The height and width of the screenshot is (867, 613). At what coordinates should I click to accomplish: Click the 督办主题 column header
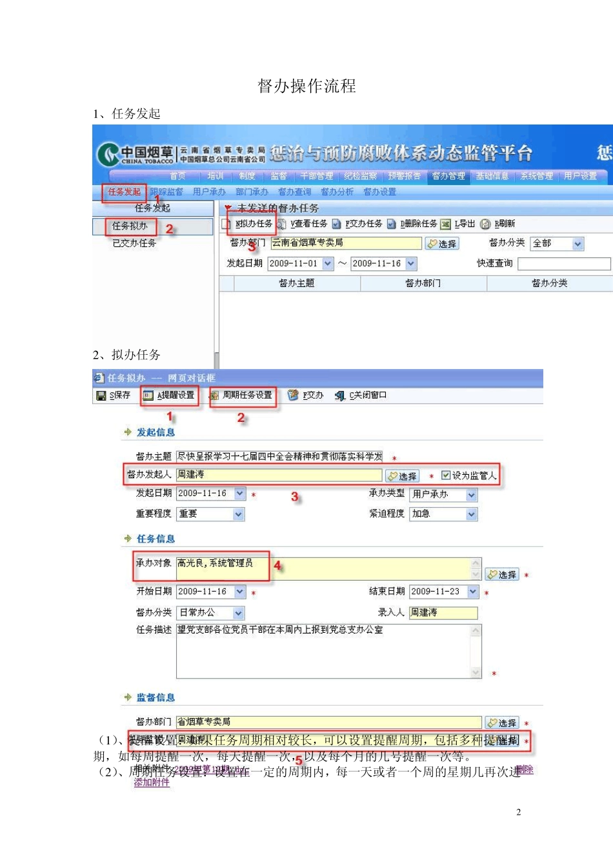(297, 283)
